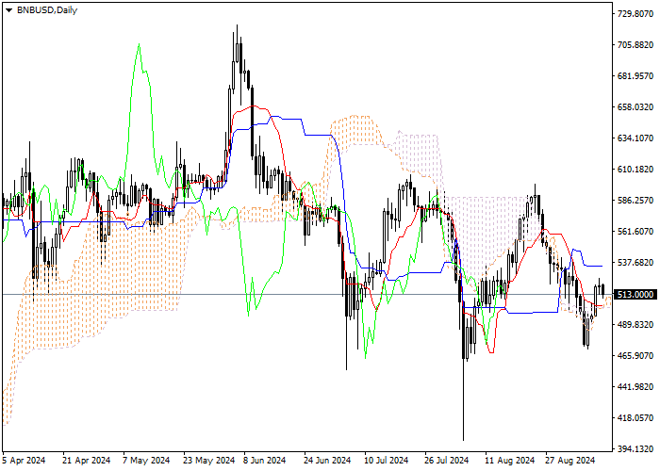Click the 561.6070 price axis value
Viewport: 660px width, 471px height.
tap(635, 232)
